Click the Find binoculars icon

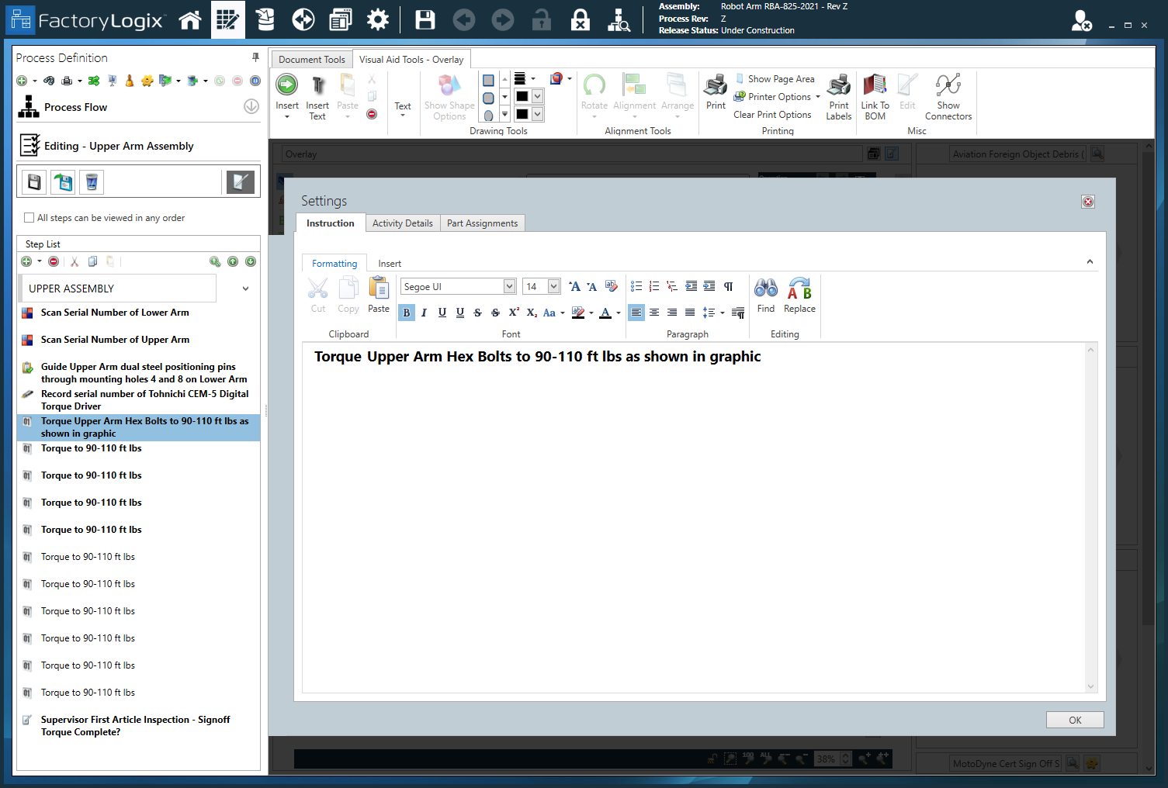pos(765,289)
